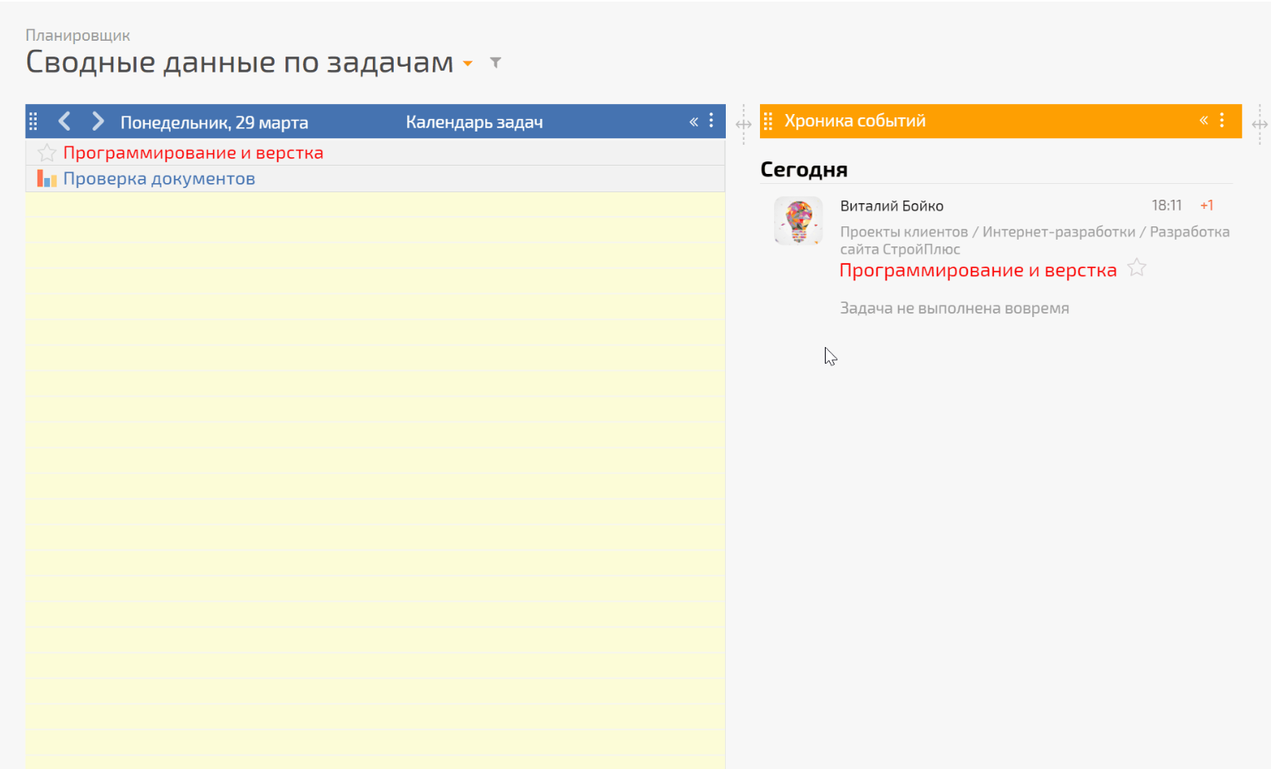Collapse the Календарь задач panel with the double chevron

693,122
